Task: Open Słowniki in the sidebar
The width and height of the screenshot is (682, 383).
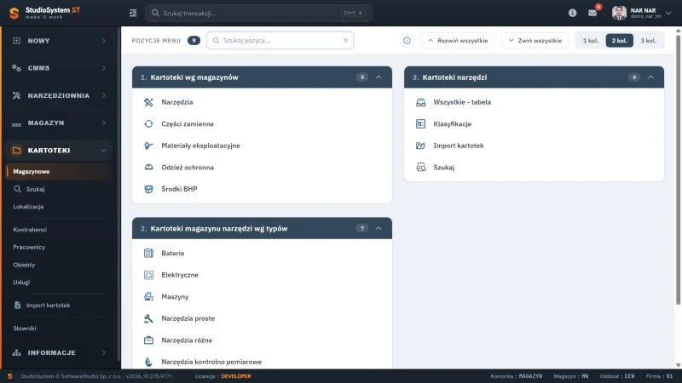Action: (25, 329)
